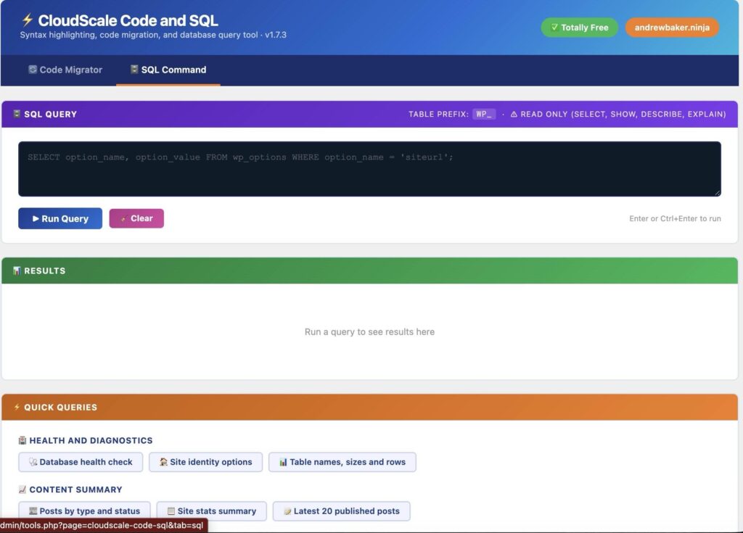Clear the SQL query editor
This screenshot has height=533, width=743.
[136, 218]
